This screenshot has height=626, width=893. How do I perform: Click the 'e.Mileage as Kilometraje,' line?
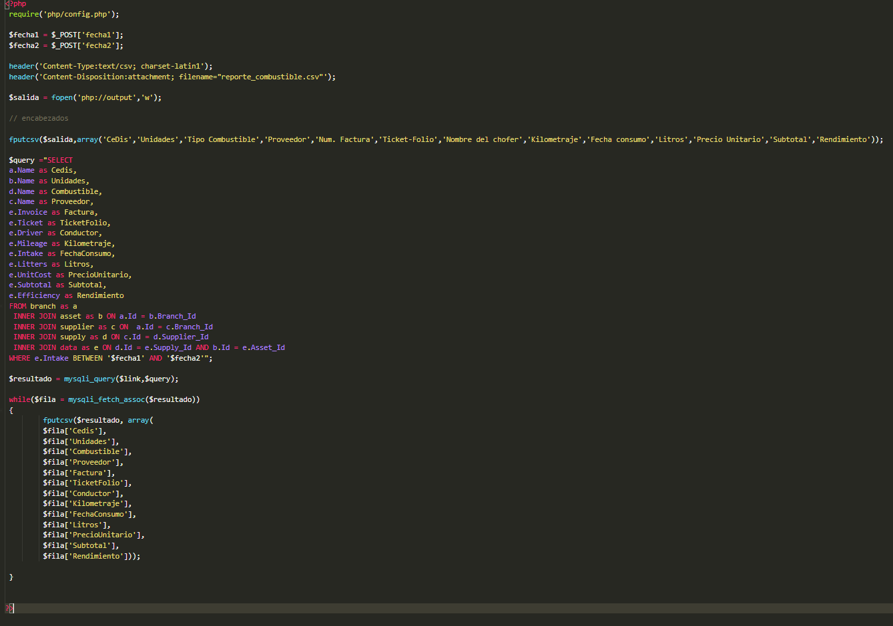click(x=61, y=243)
